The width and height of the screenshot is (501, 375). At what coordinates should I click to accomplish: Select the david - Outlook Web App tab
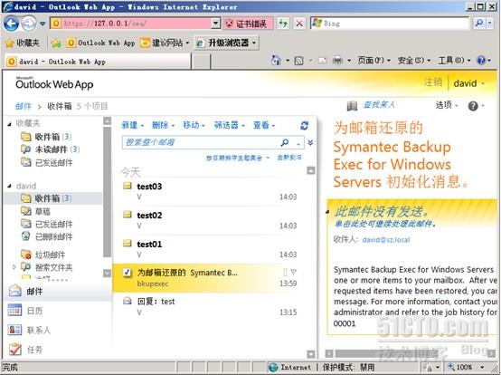pos(98,62)
